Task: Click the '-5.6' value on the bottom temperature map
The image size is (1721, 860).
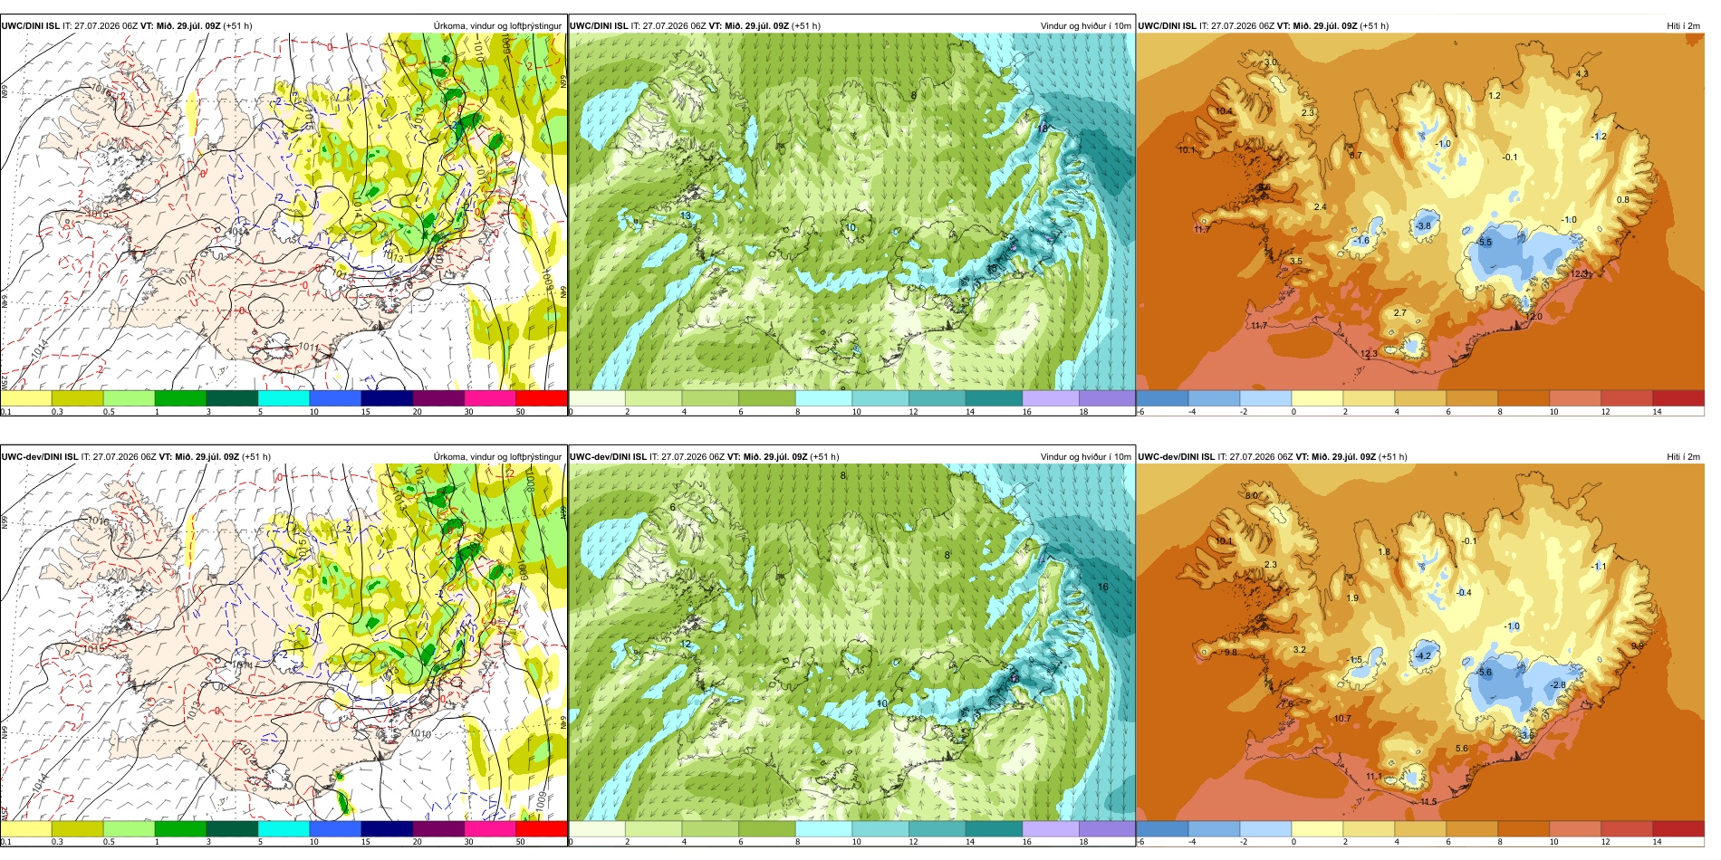Action: (x=1484, y=673)
